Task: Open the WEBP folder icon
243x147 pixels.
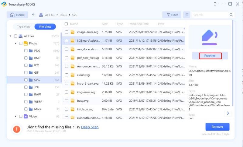Action: point(31,102)
